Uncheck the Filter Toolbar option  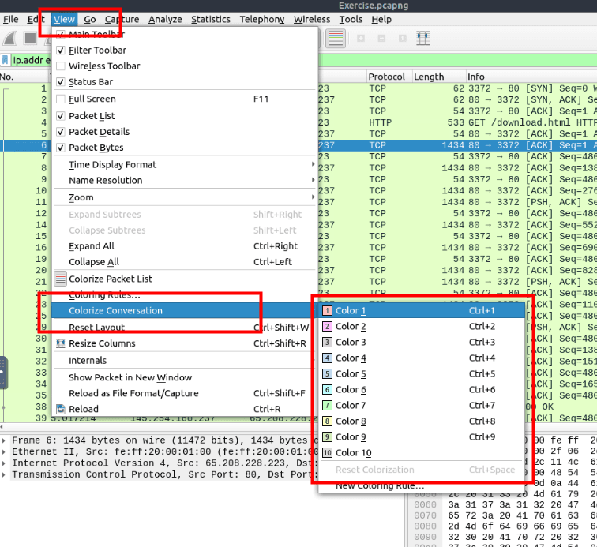(61, 51)
